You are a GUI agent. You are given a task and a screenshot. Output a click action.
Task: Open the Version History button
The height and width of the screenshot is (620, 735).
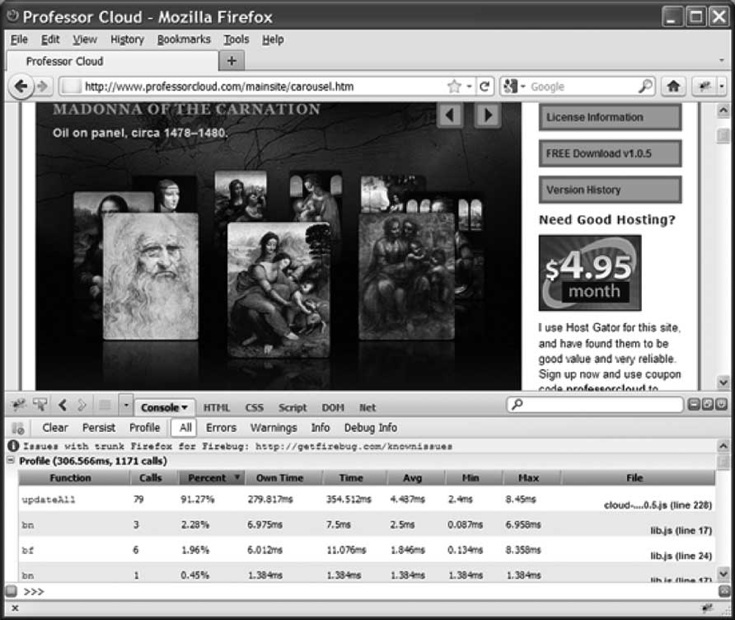tap(611, 190)
